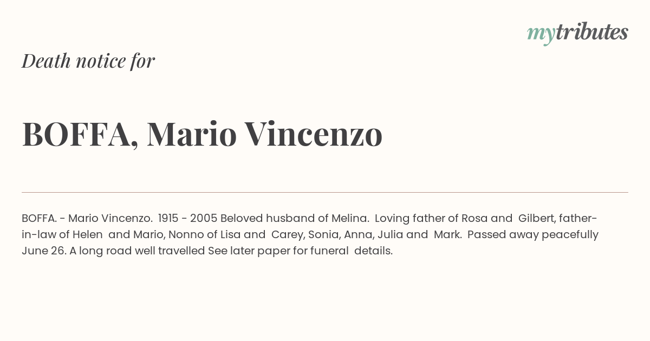The width and height of the screenshot is (650, 341).
Task: Click the horizontal divider line
Action: [325, 192]
